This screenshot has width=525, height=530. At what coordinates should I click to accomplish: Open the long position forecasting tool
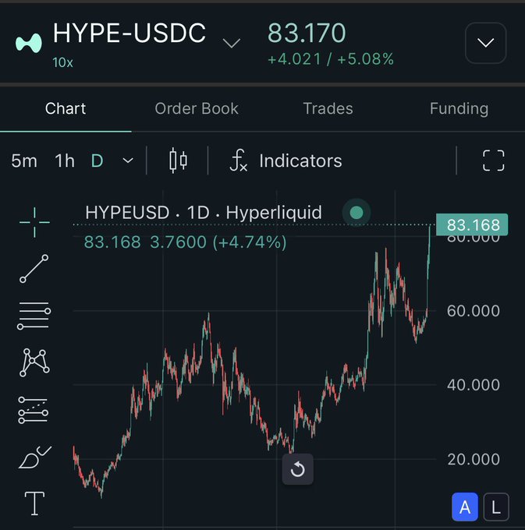33,410
